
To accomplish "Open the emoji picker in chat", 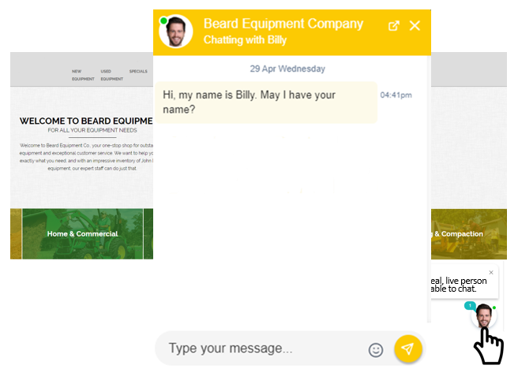I will (376, 350).
